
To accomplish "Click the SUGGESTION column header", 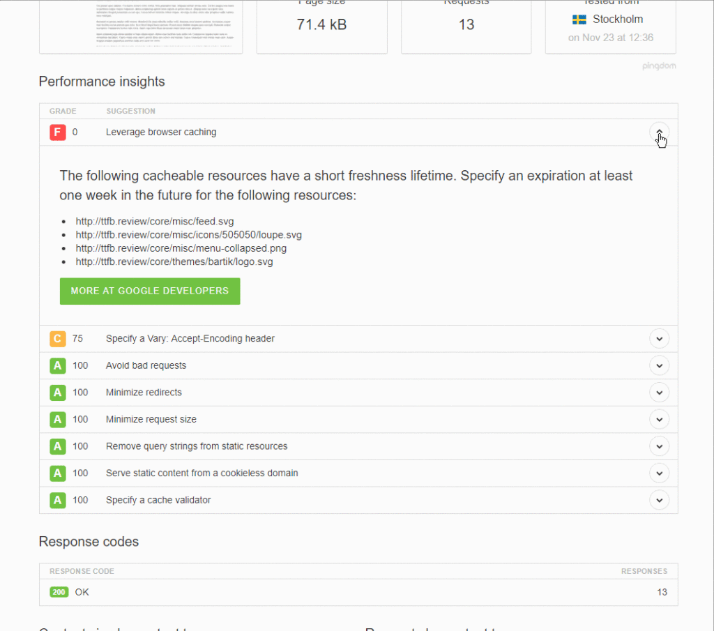I will pos(130,111).
